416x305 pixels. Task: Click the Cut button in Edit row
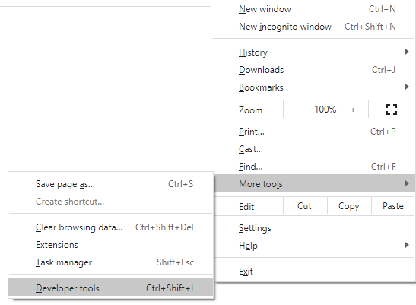[x=304, y=206]
